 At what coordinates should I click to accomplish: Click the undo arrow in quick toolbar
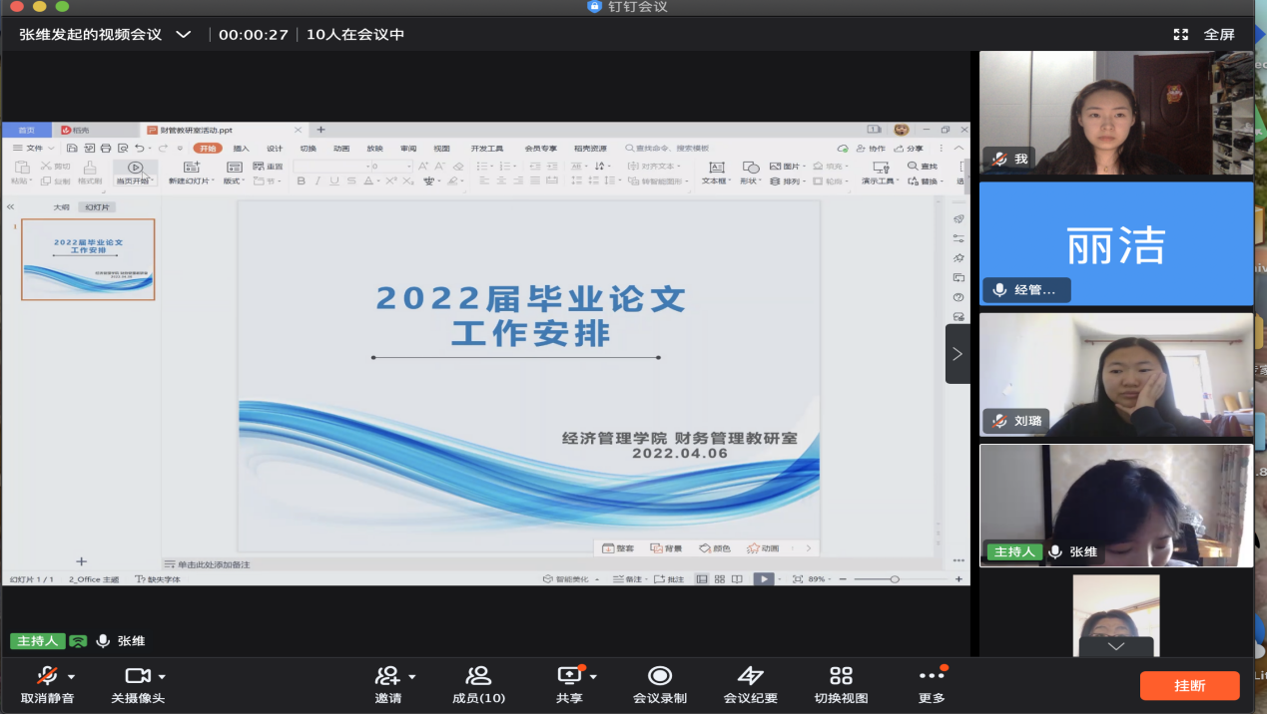pos(140,148)
